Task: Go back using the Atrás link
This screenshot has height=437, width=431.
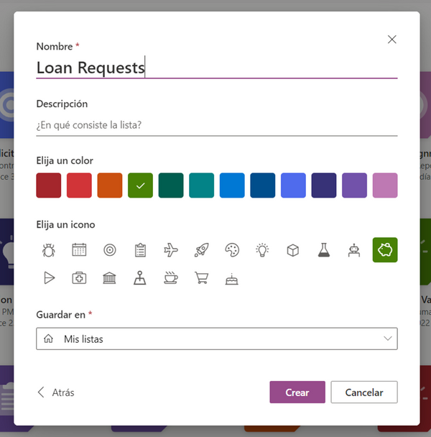Action: 56,392
